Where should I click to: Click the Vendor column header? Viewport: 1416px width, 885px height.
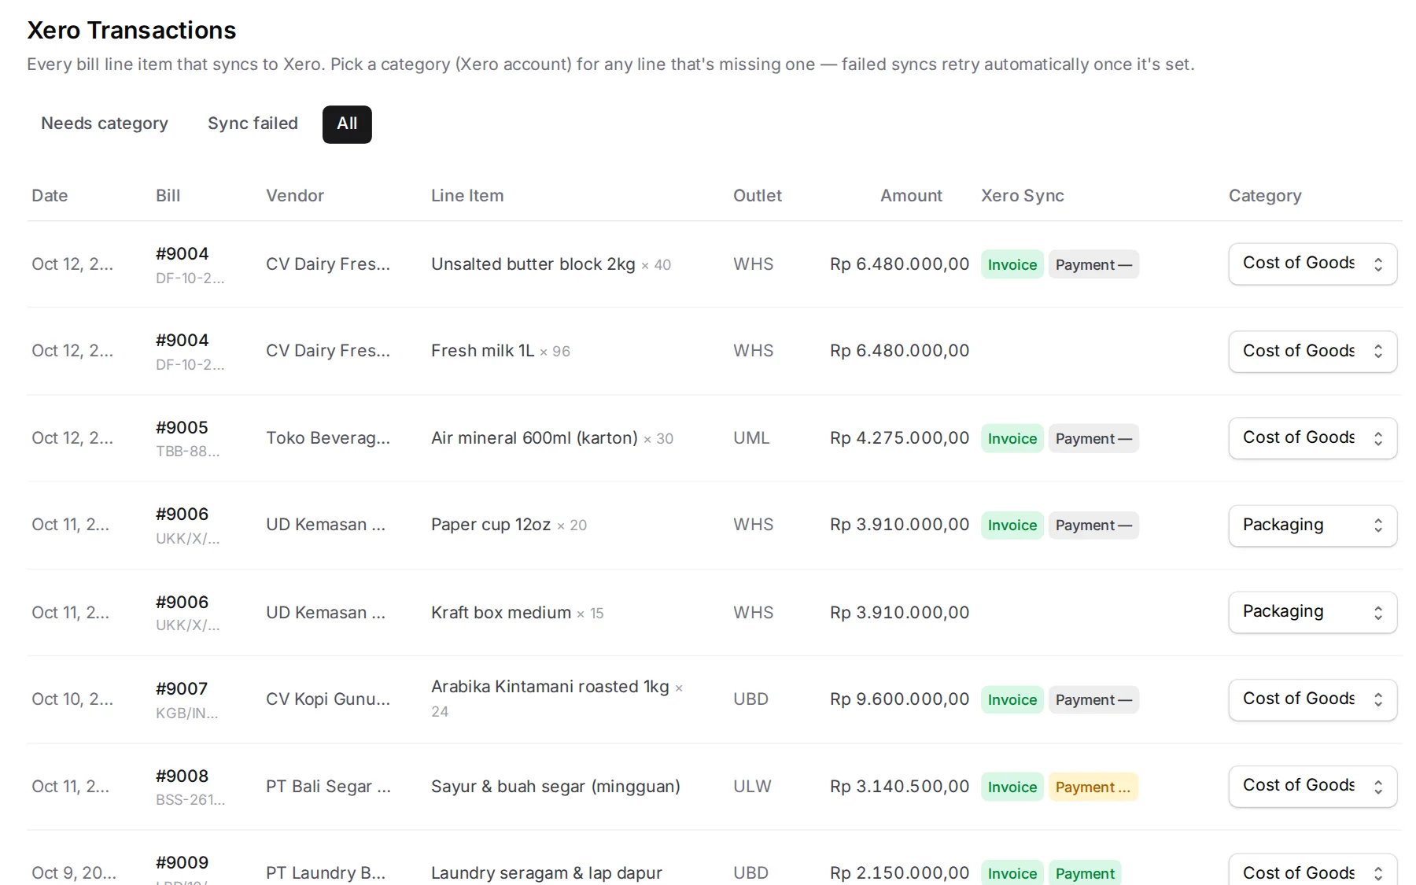click(x=295, y=196)
